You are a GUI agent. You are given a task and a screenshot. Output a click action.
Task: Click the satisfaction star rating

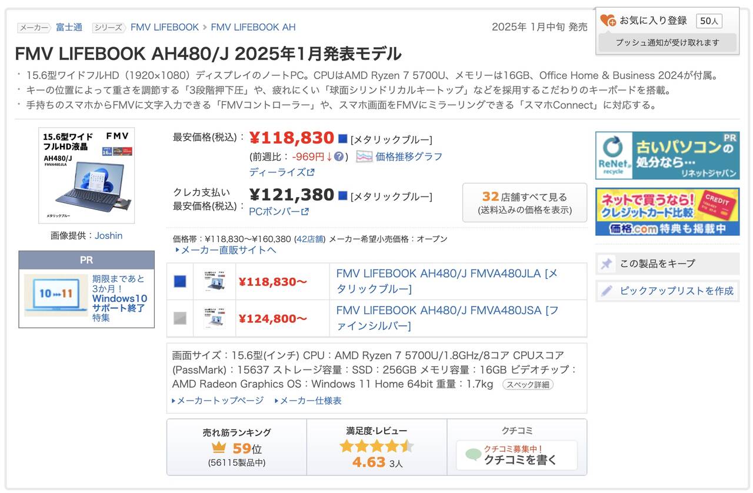[x=376, y=446]
